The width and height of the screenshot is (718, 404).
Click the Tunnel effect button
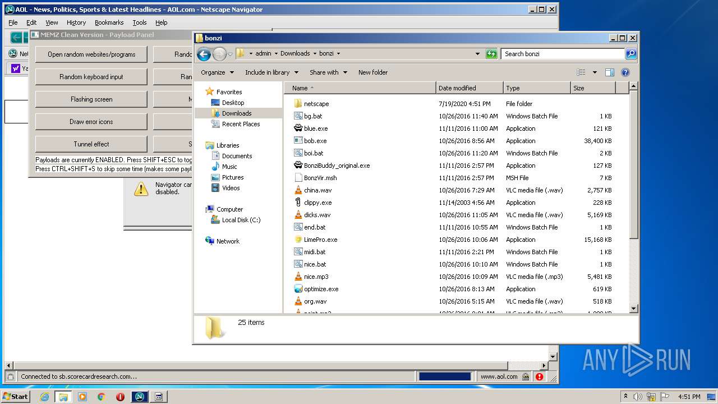point(91,144)
